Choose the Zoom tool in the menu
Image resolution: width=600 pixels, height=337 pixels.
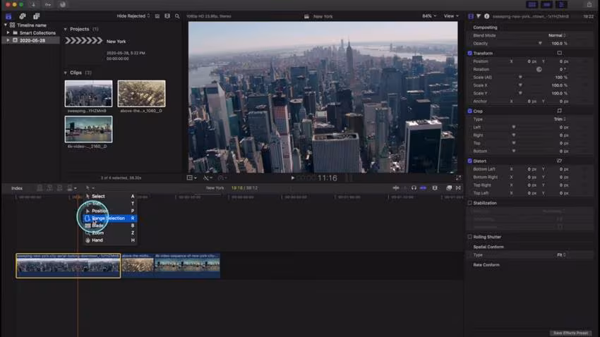tap(110, 233)
